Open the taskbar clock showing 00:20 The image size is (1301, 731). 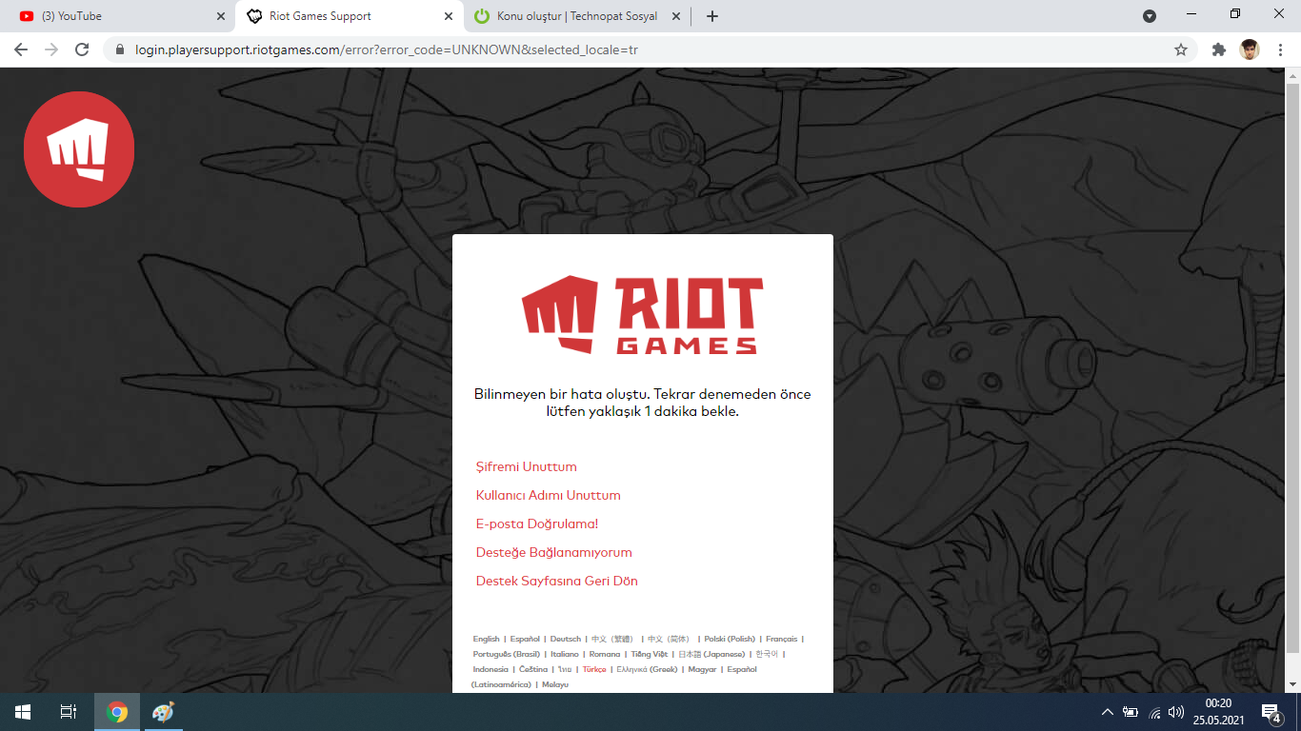[x=1218, y=712]
